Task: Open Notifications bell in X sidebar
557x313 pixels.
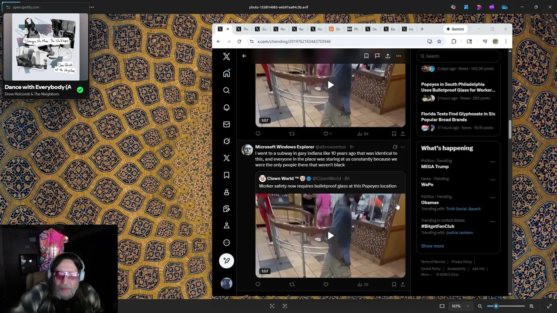Action: click(226, 107)
